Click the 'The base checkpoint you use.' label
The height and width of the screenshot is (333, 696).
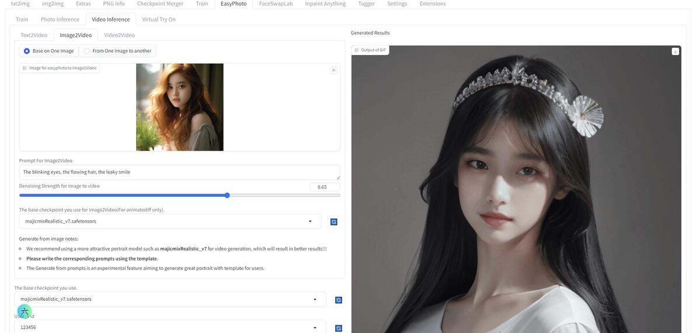(x=46, y=288)
